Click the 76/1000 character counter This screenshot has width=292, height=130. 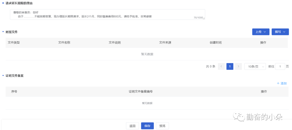pyautogui.click(x=198, y=18)
